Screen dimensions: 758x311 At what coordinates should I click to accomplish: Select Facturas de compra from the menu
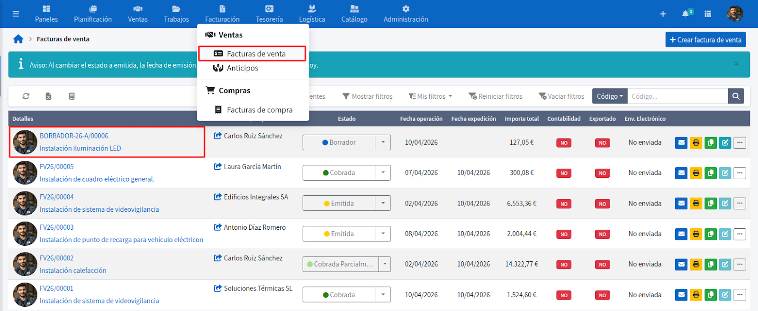click(x=259, y=110)
